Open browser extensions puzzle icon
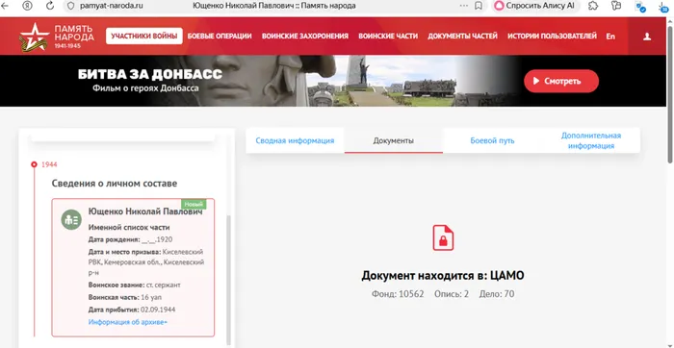This screenshot has height=348, width=674. 593,6
